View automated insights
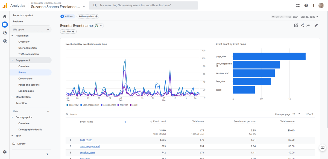Image resolution: width=328 pixels, height=159 pixels. pos(308,25)
